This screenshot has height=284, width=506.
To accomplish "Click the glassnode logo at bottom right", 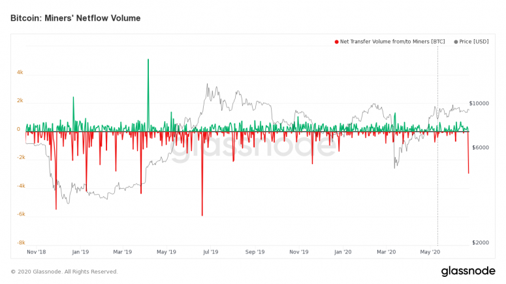I will click(x=468, y=271).
